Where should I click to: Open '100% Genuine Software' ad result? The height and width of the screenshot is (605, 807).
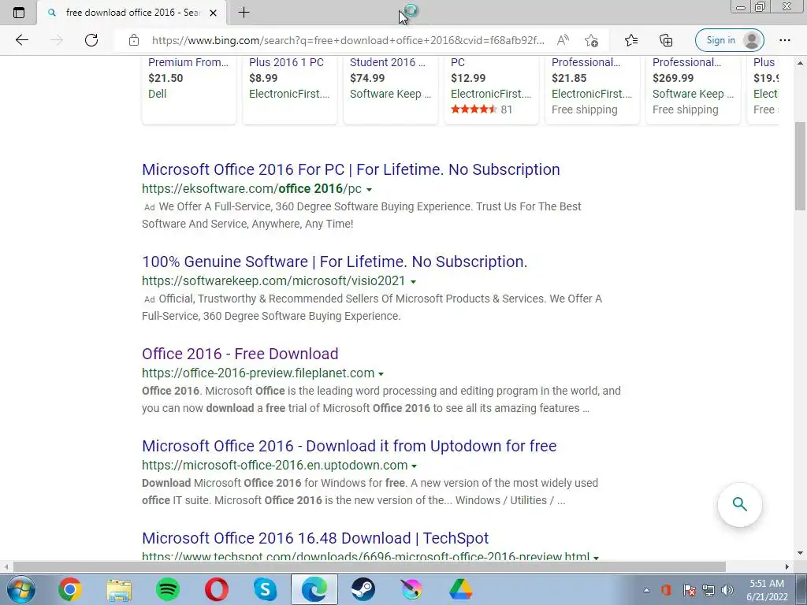pyautogui.click(x=334, y=262)
